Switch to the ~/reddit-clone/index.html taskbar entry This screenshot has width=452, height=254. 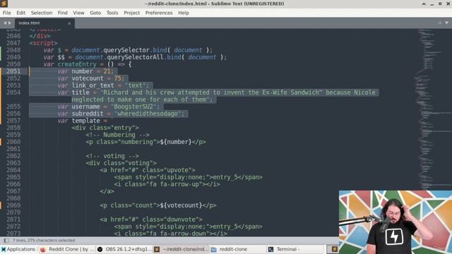(x=181, y=249)
